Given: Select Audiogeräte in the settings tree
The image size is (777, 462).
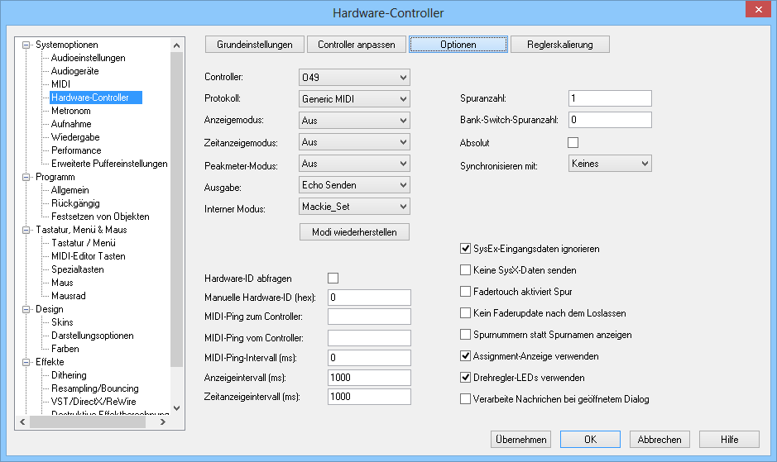Looking at the screenshot, I should [x=75, y=71].
